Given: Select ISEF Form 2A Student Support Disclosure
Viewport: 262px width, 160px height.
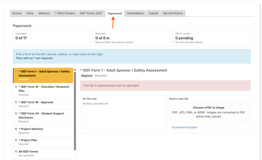Looking at the screenshot, I should point(43,117).
